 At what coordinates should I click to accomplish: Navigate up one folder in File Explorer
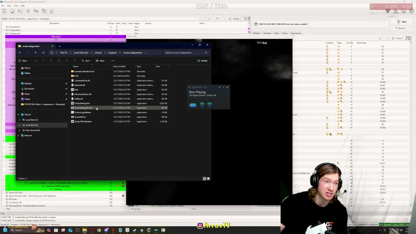(x=35, y=53)
